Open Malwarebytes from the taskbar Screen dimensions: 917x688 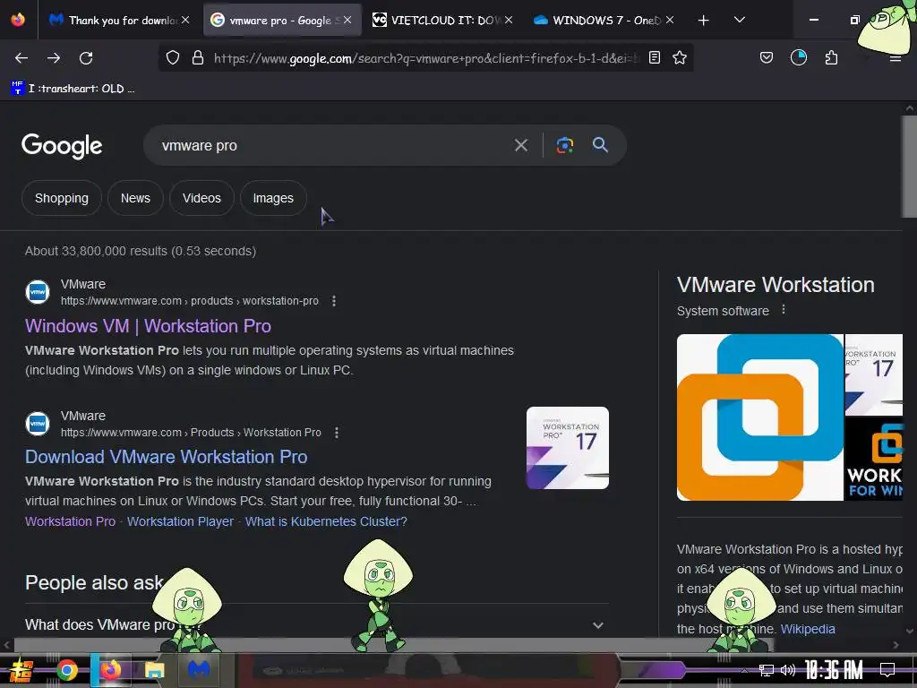pos(198,670)
